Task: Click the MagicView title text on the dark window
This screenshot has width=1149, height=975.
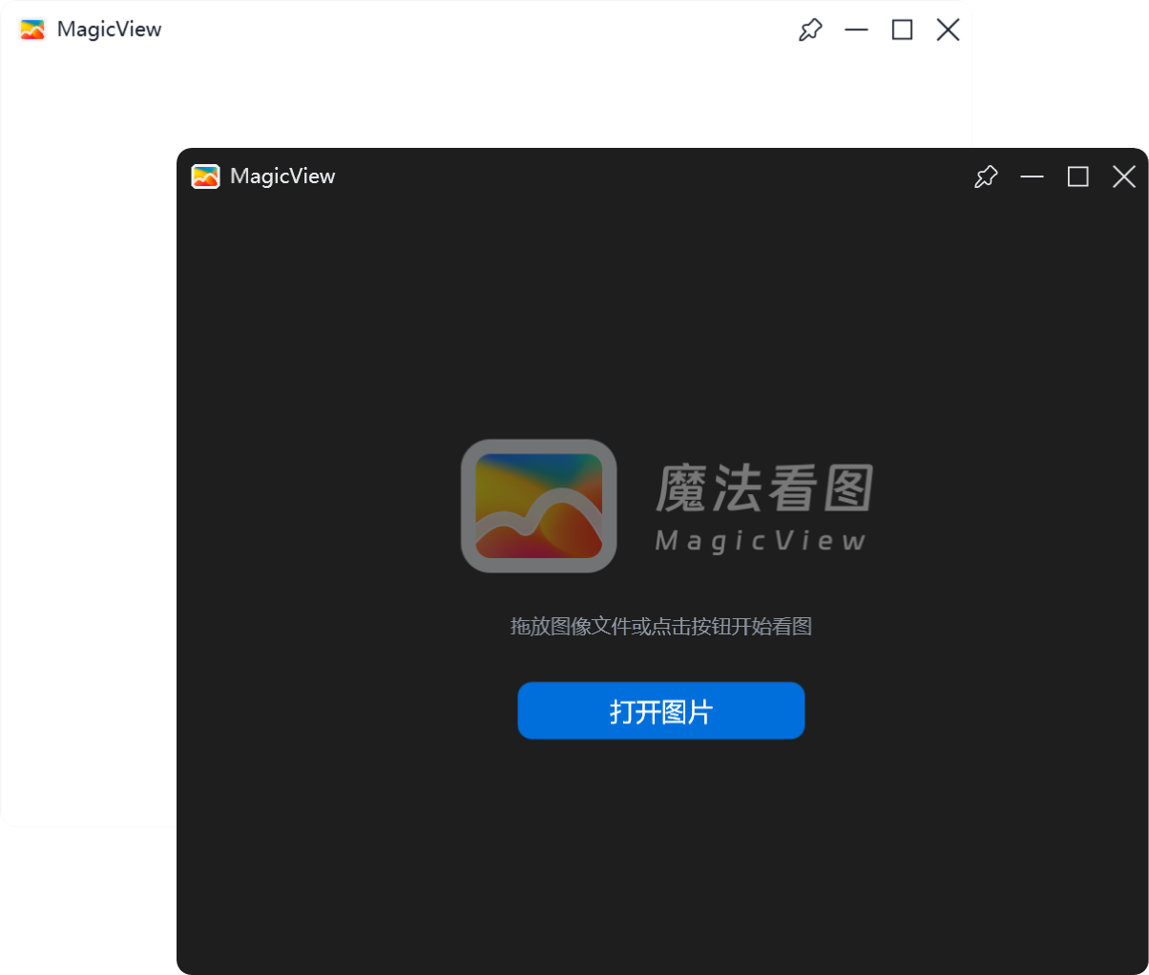Action: click(282, 176)
